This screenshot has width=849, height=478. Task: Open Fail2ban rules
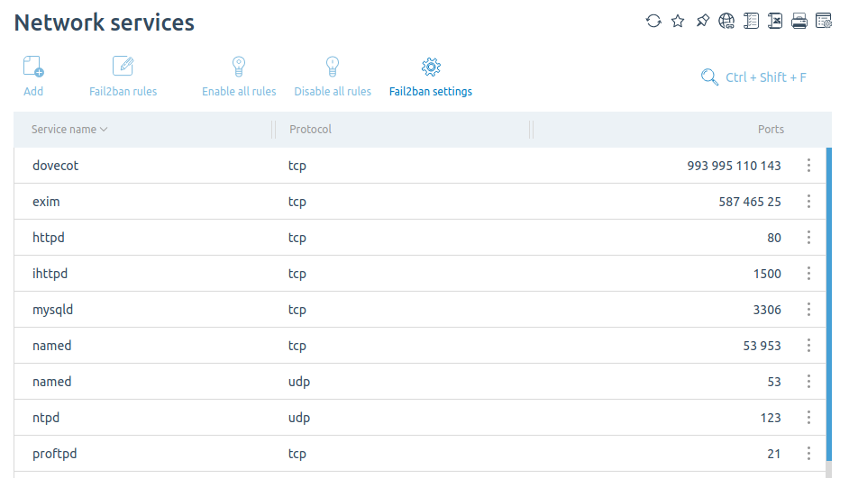point(123,77)
